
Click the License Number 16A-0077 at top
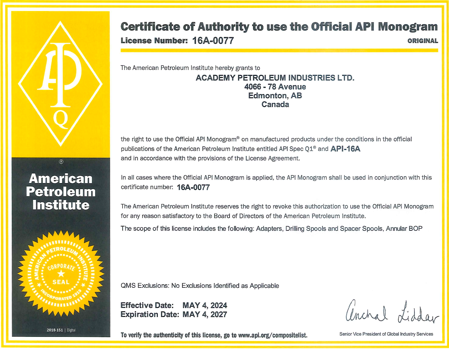point(177,41)
